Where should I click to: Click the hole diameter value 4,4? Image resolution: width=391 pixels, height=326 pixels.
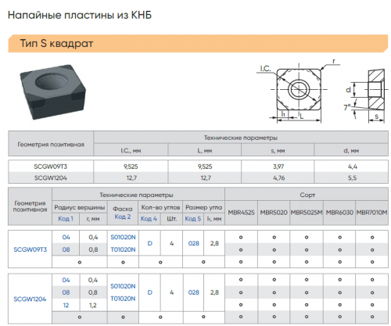(x=353, y=167)
